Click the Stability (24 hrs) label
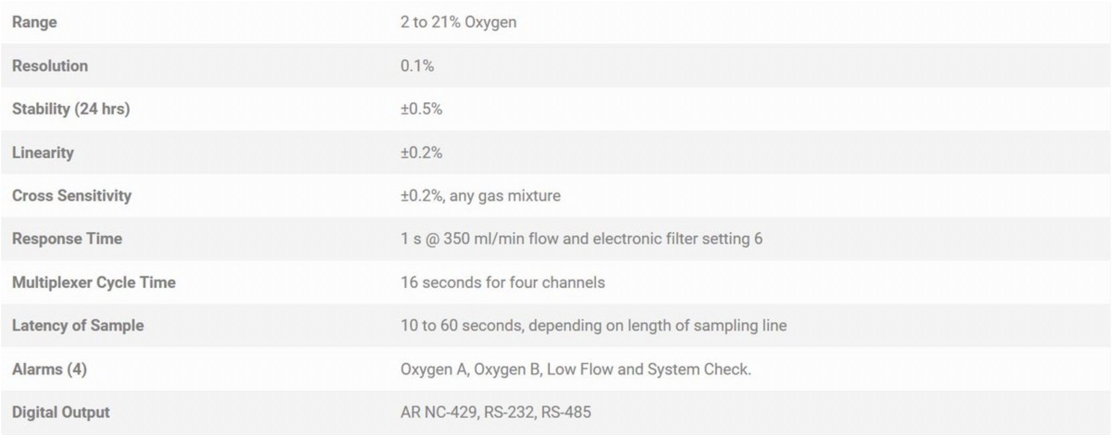 click(x=71, y=109)
